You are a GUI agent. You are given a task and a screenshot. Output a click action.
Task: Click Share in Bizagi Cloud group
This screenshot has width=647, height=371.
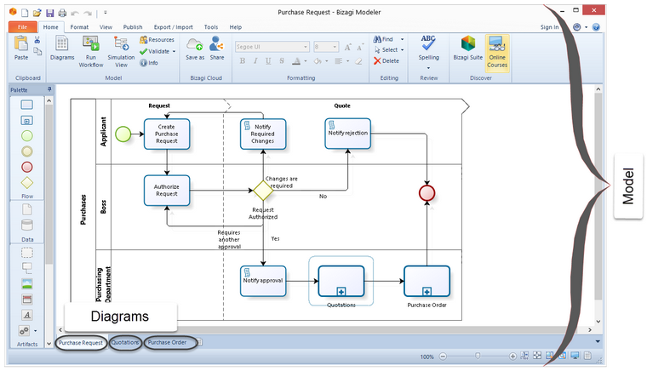click(216, 49)
